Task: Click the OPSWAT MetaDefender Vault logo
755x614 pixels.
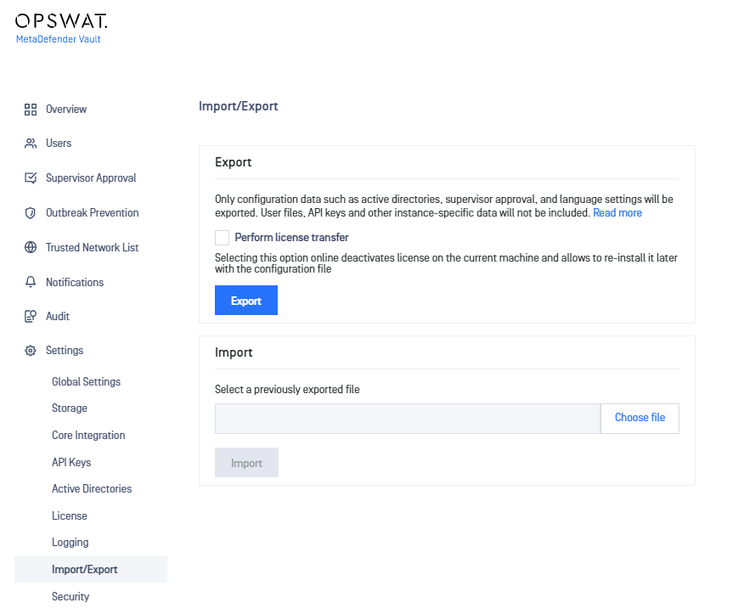Action: point(61,29)
